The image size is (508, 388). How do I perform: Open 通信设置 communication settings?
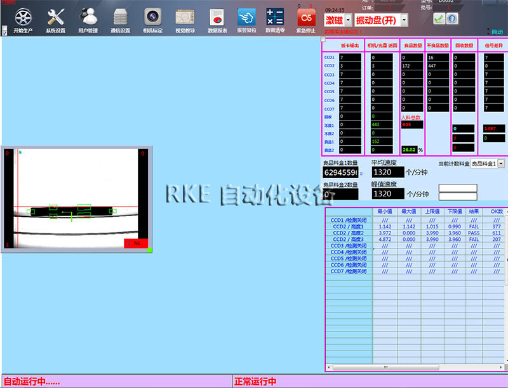pyautogui.click(x=120, y=19)
